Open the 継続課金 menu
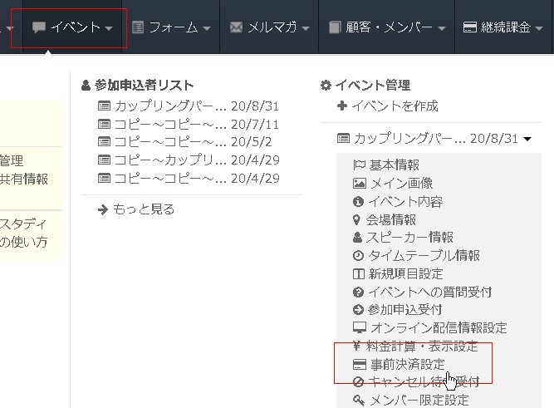The width and height of the screenshot is (554, 408). (503, 27)
